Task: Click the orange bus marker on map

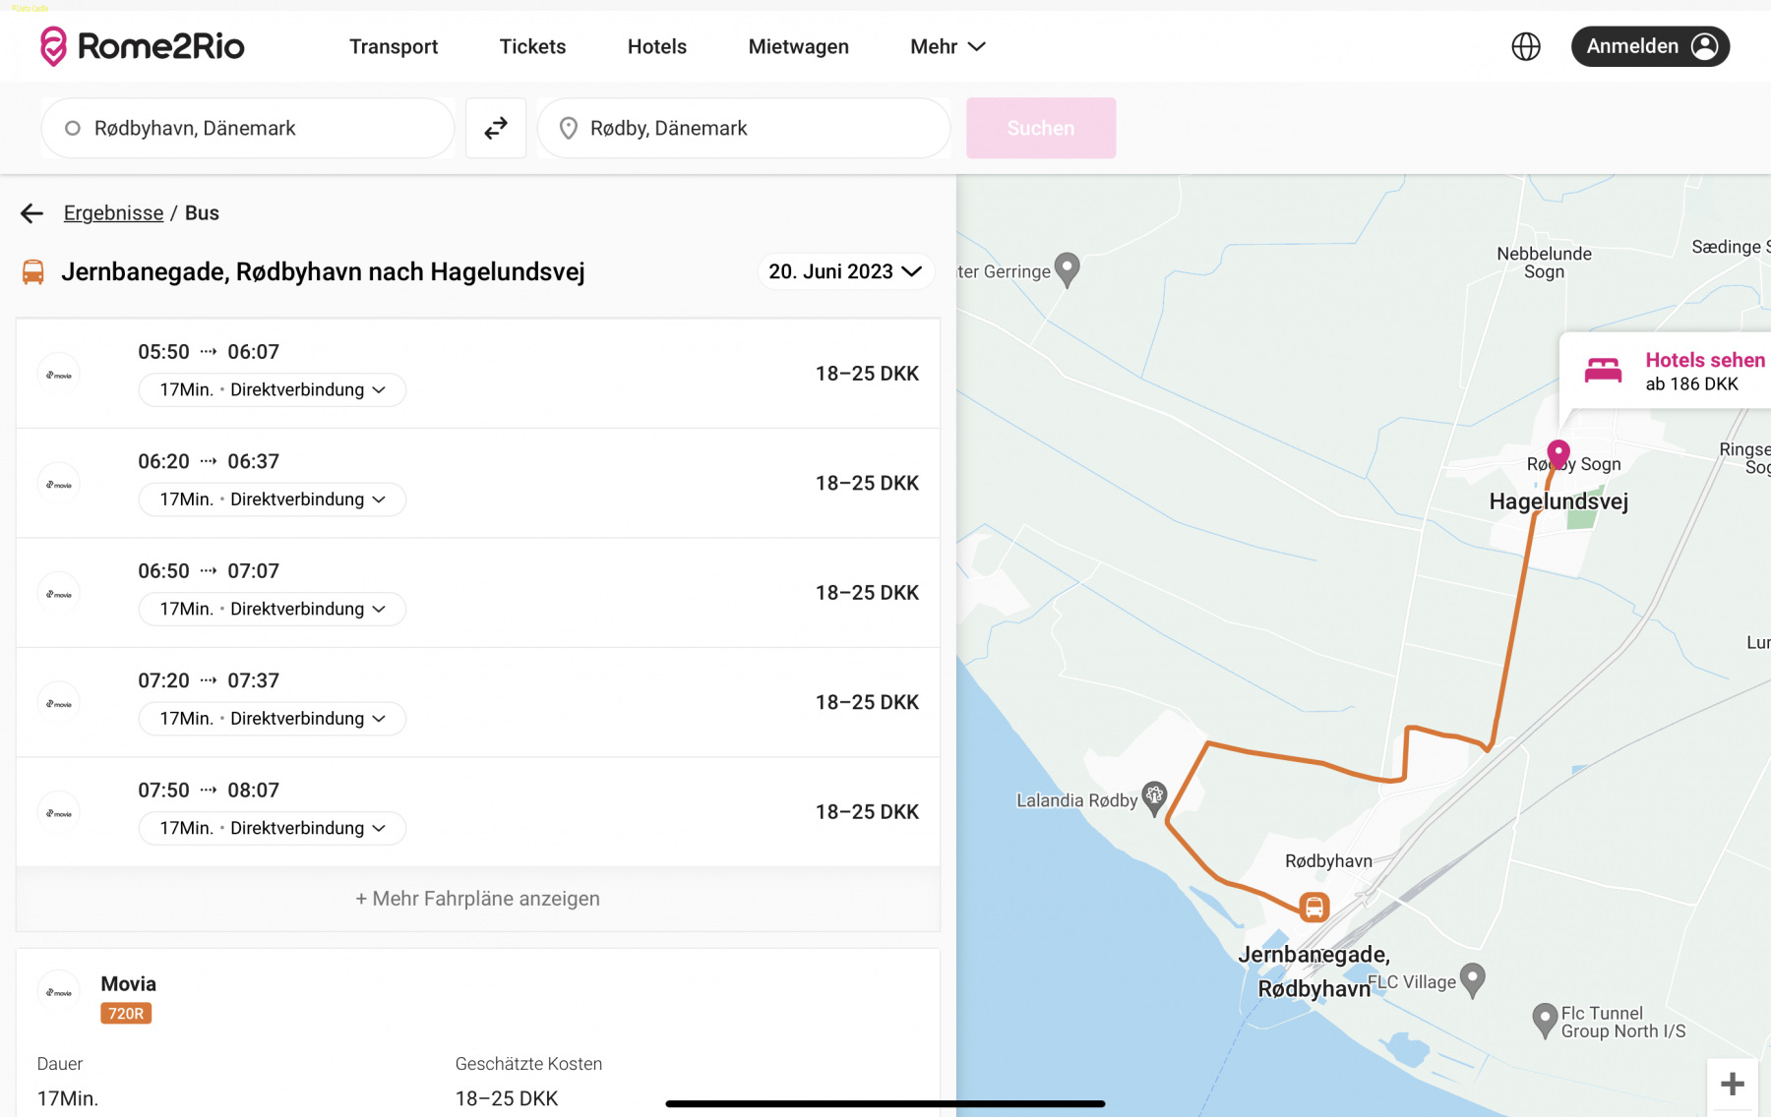Action: 1313,907
